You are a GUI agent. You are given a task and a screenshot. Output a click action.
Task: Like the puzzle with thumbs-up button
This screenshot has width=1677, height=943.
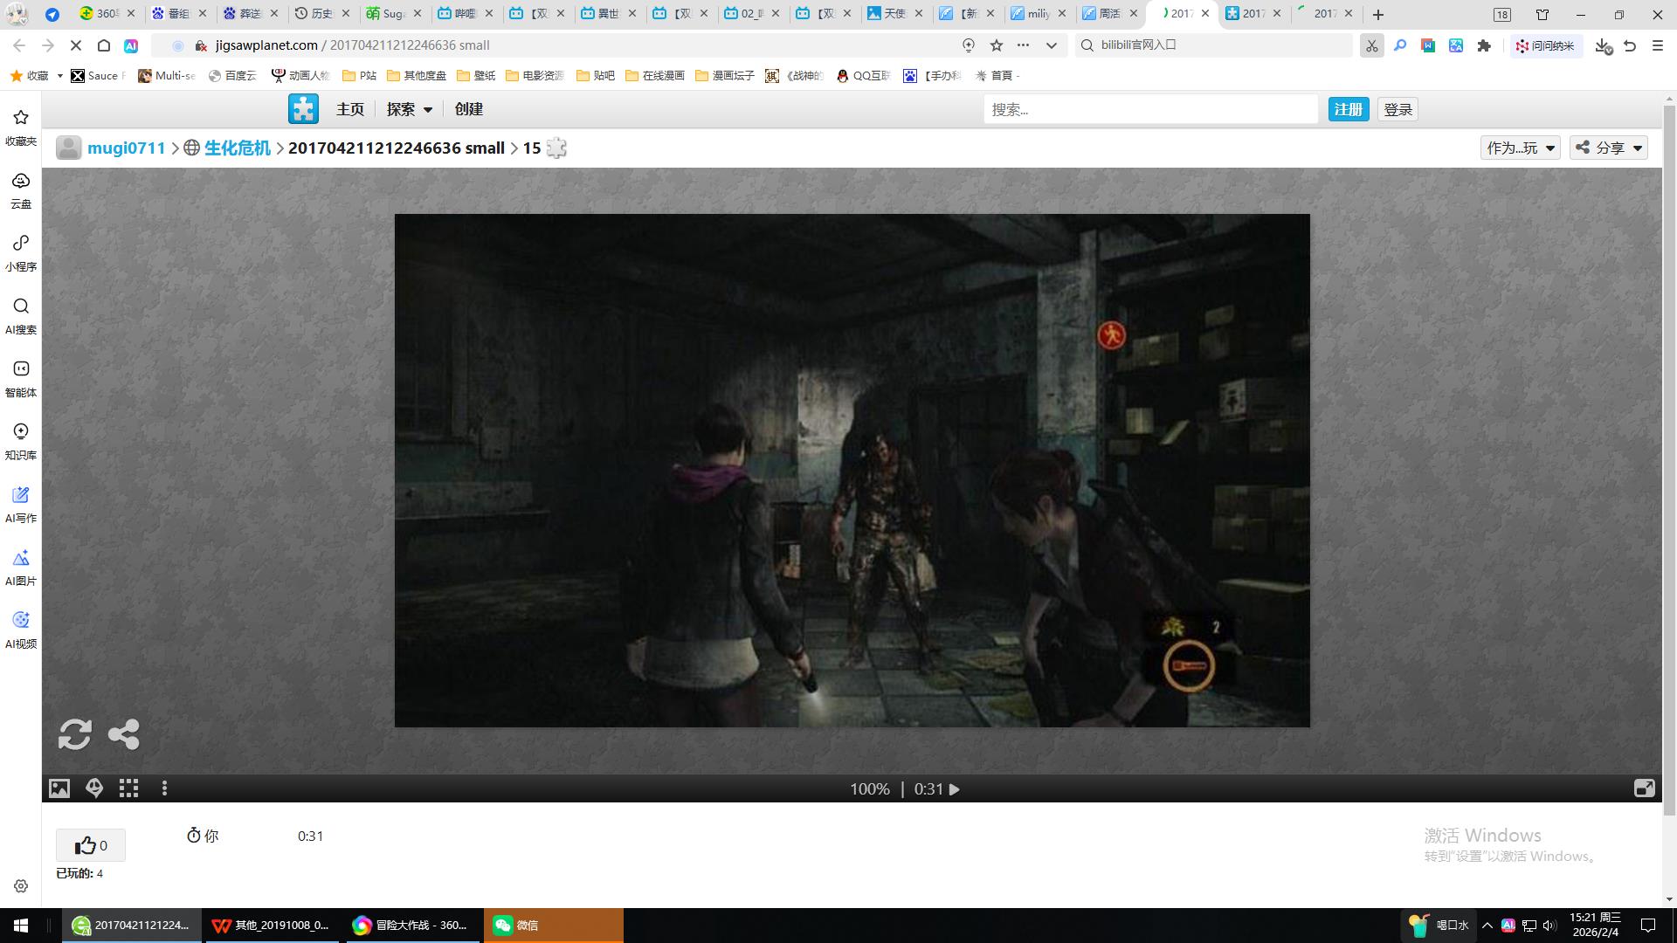91,845
